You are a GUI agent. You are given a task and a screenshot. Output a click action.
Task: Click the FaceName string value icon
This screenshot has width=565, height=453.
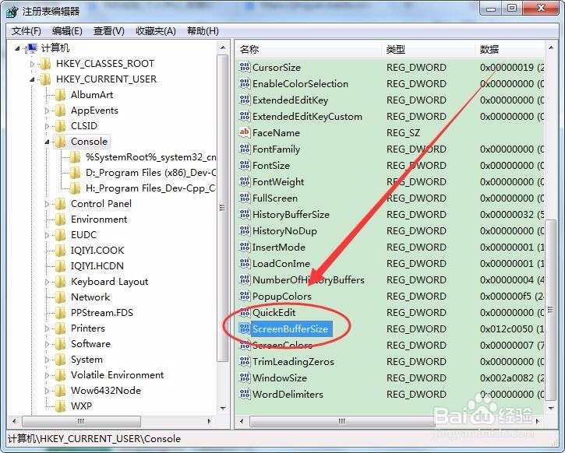(244, 132)
